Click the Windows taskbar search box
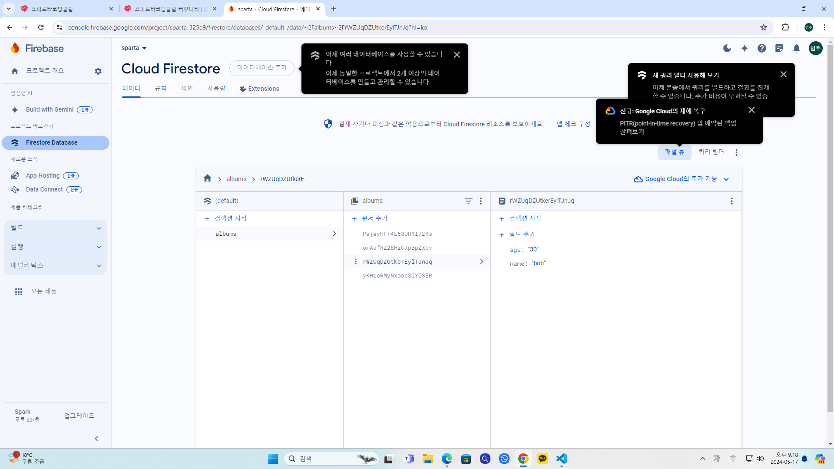 pyautogui.click(x=331, y=459)
